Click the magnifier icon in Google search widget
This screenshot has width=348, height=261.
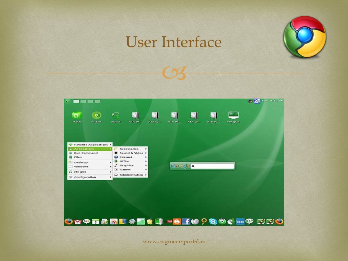click(193, 166)
